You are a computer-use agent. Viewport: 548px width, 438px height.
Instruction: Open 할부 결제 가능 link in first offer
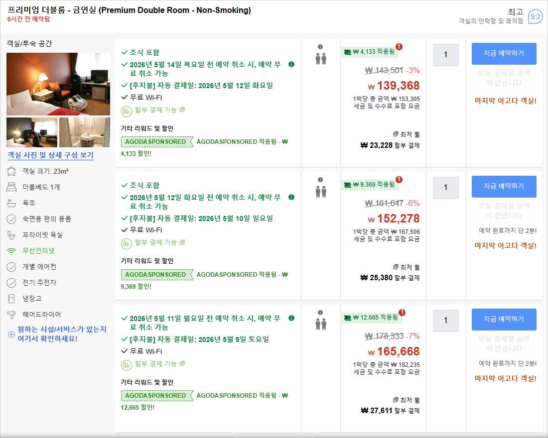[160, 110]
